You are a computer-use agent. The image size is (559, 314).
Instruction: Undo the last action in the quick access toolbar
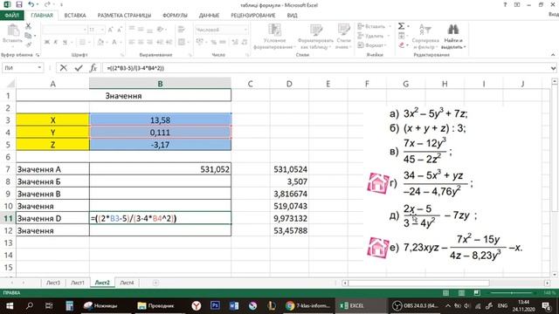[31, 4]
